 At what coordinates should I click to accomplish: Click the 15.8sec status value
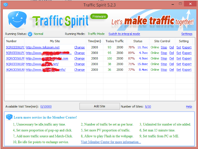(143, 64)
